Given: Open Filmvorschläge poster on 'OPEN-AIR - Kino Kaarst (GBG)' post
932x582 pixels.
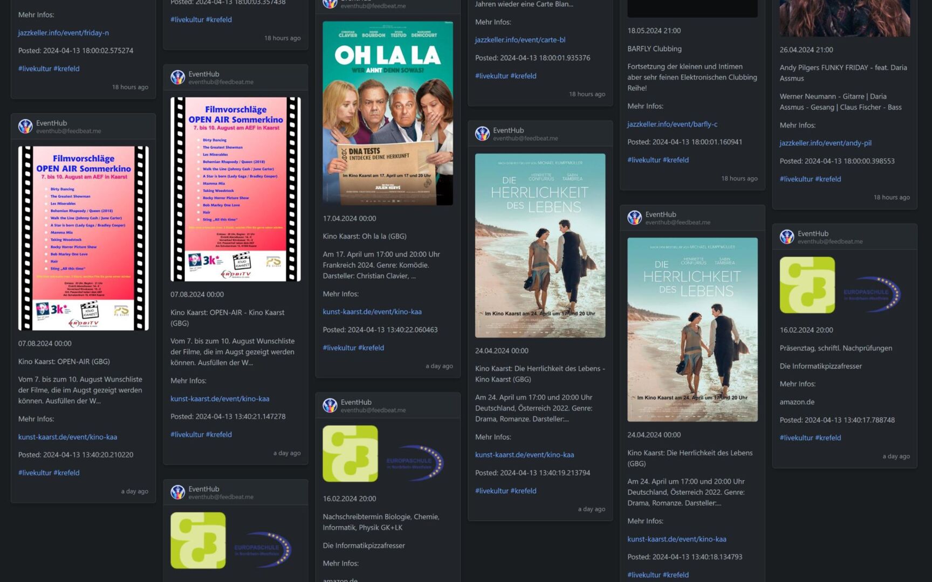Looking at the screenshot, I should pos(236,189).
